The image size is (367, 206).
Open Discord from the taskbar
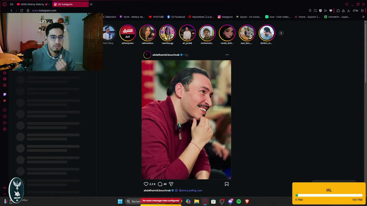[230, 201]
